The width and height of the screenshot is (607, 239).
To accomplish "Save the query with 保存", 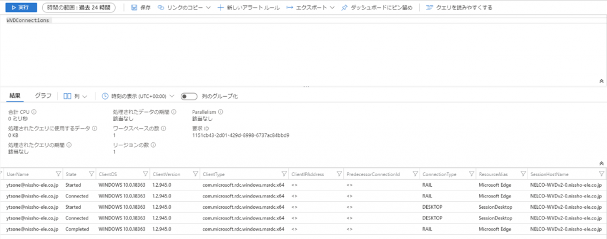I will pos(140,7).
